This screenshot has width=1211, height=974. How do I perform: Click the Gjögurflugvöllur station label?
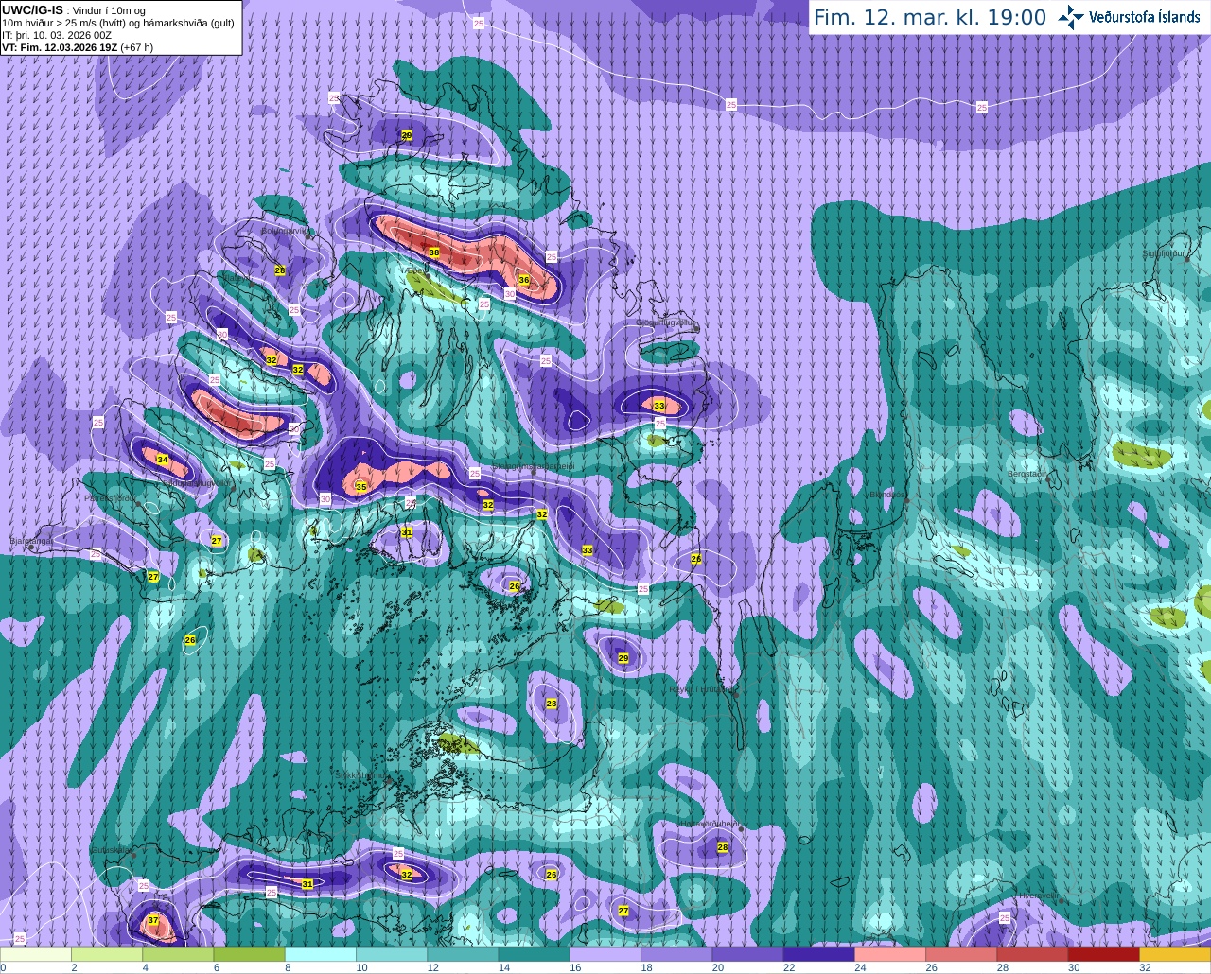click(x=668, y=322)
